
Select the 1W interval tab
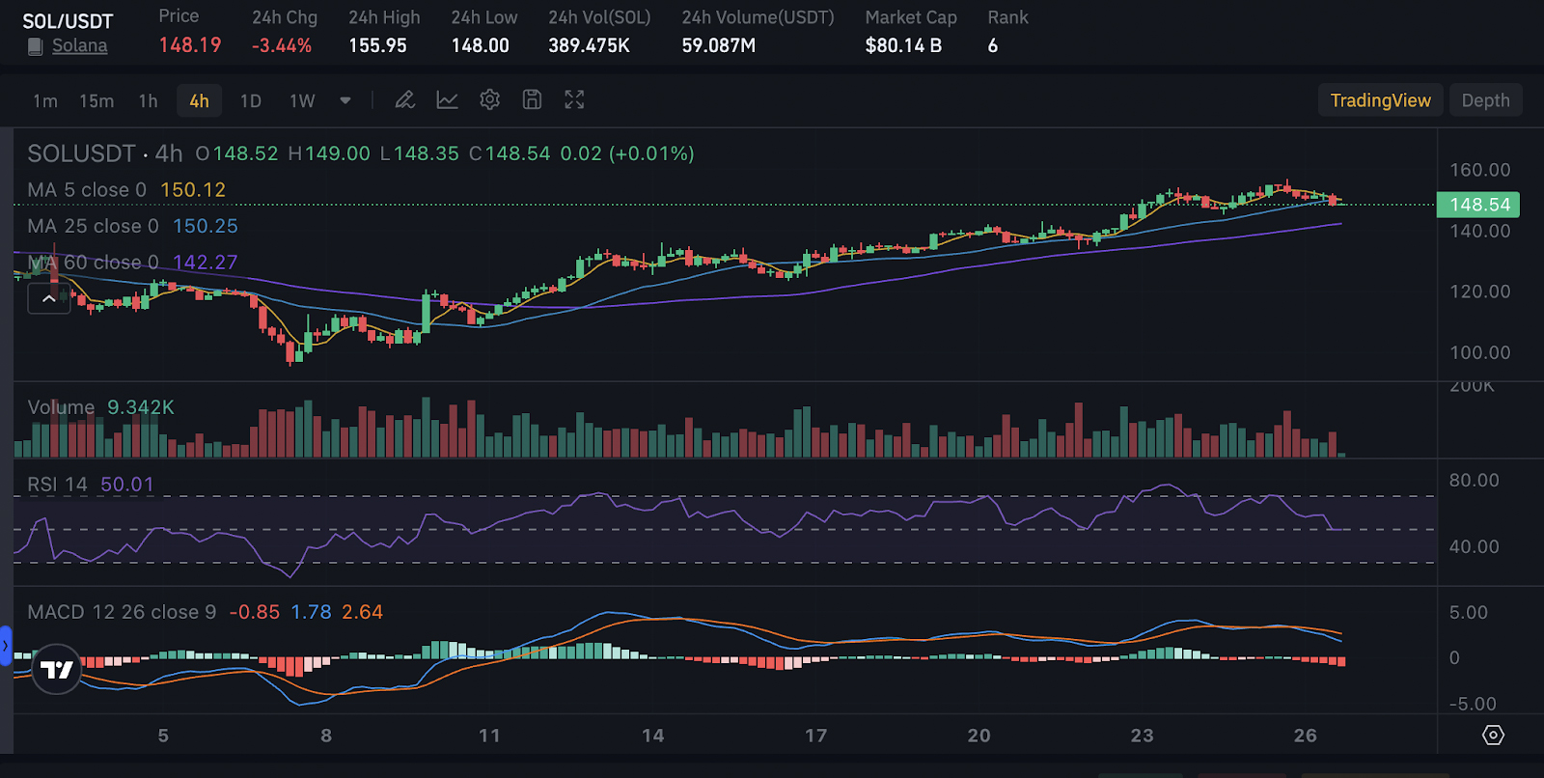pyautogui.click(x=302, y=101)
